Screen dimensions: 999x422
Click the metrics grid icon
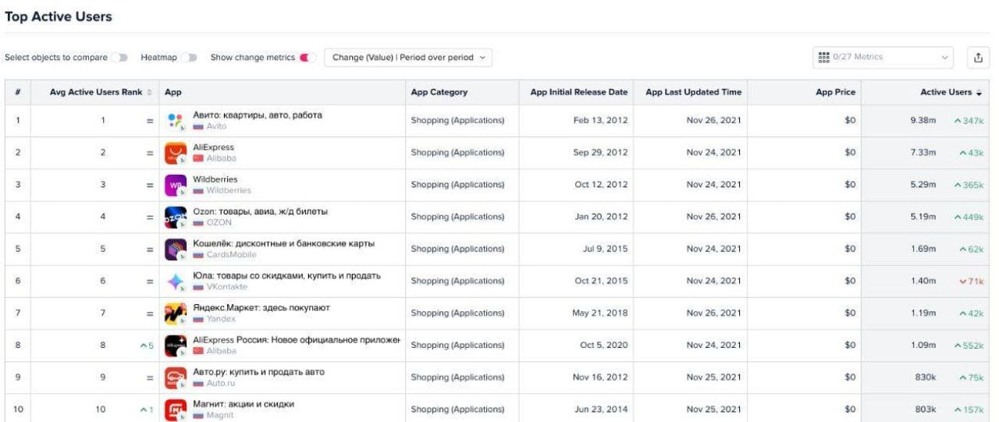click(823, 57)
